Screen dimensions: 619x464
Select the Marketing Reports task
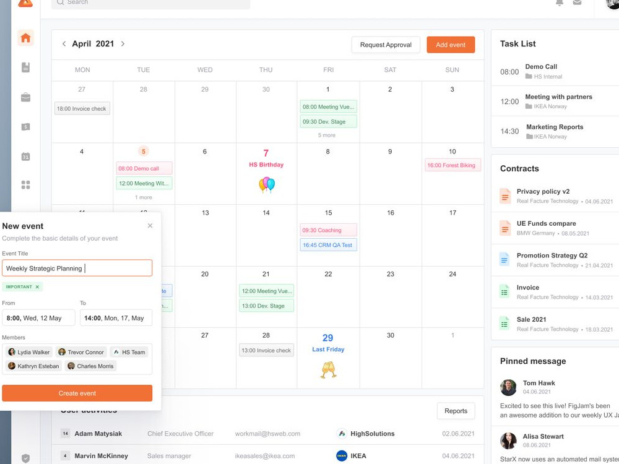pos(555,131)
